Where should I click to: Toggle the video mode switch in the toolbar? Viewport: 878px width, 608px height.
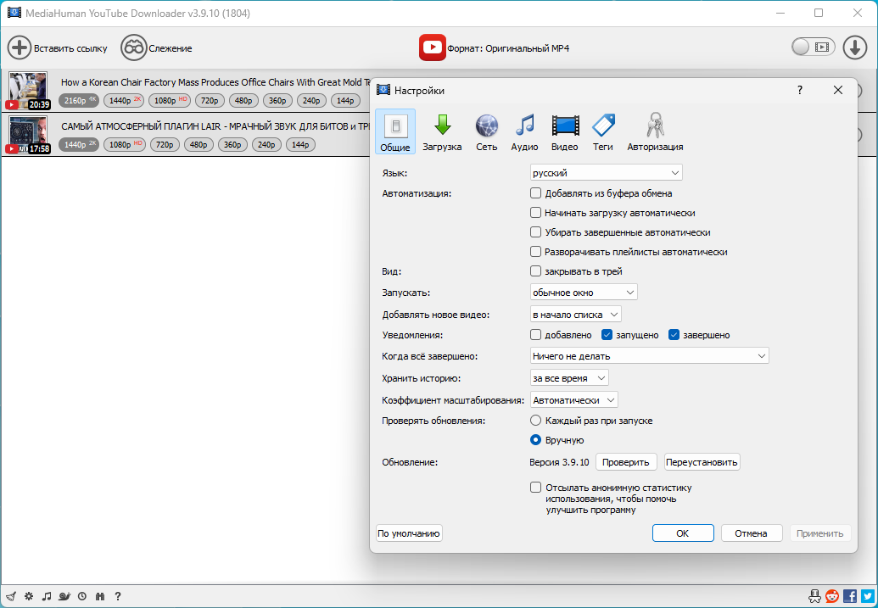(813, 47)
